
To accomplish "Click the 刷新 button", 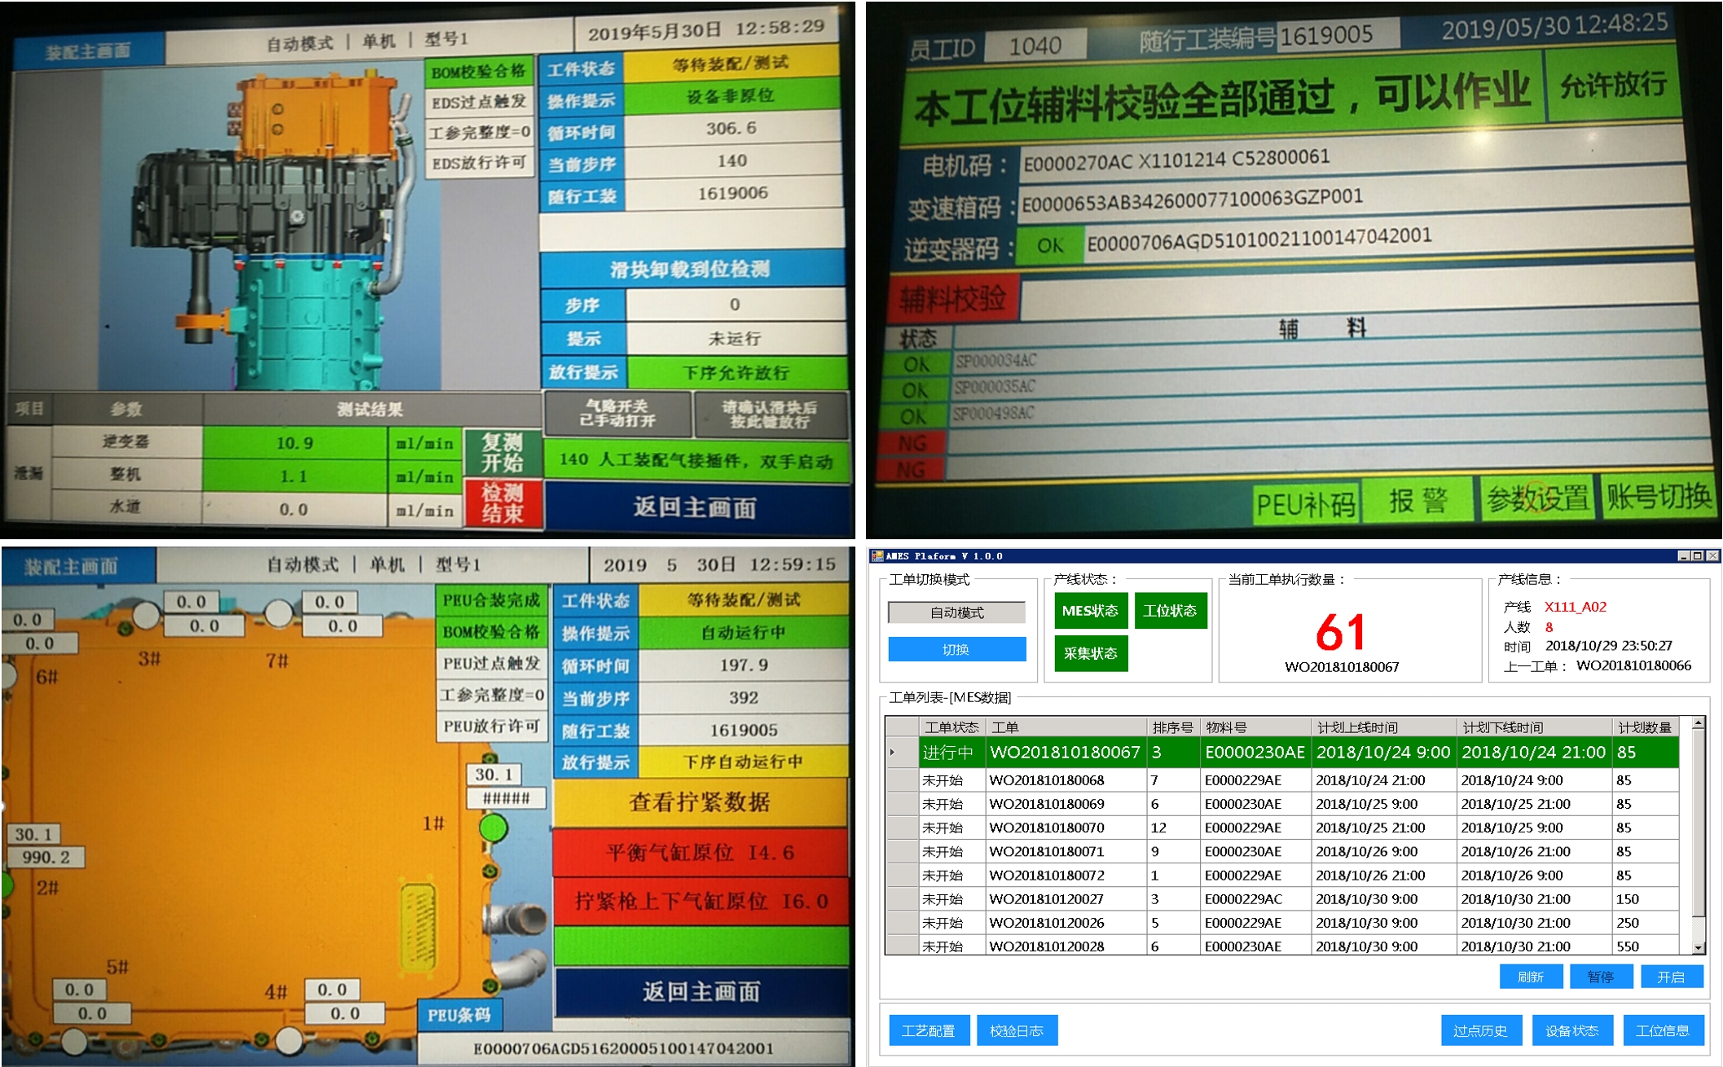I will (1531, 977).
